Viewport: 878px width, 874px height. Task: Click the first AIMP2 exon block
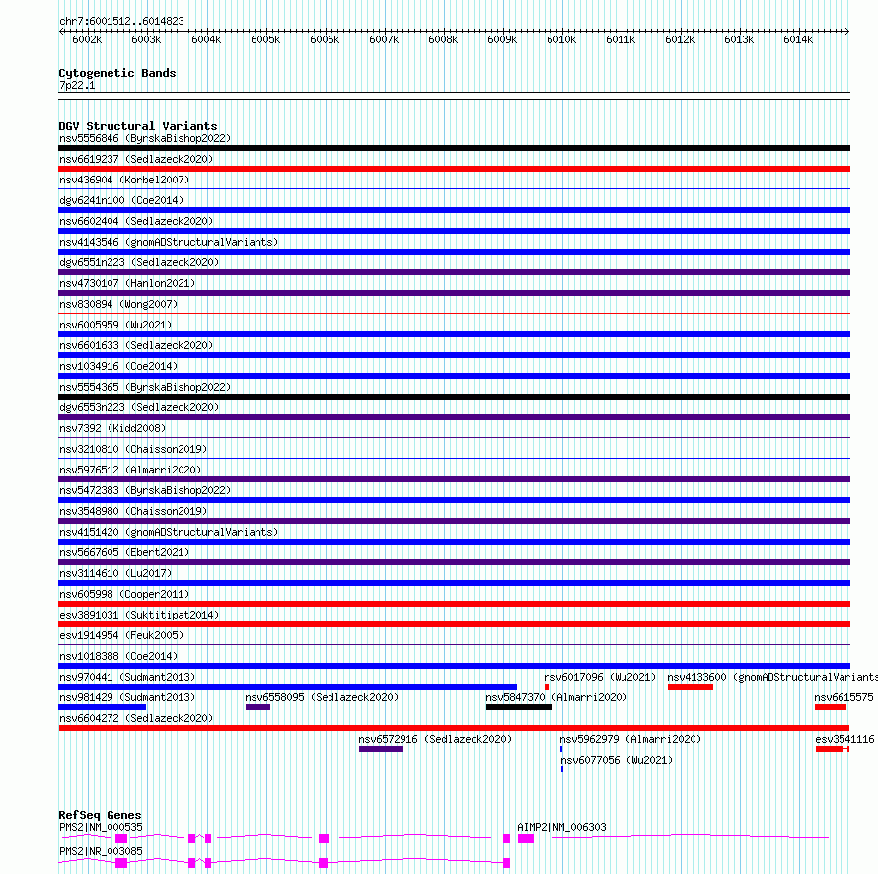(526, 838)
